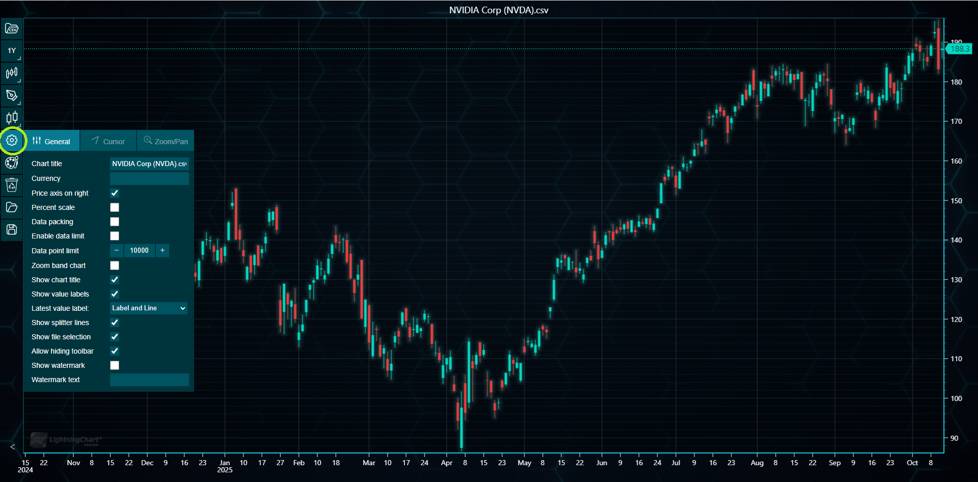Screen dimensions: 978x482
Task: Enable the Percent scale checkbox
Action: click(x=115, y=207)
